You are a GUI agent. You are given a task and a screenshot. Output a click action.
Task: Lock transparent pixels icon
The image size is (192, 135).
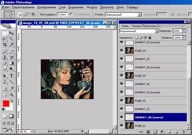[x=136, y=38]
